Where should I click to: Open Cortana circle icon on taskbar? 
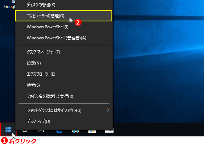click(25, 131)
